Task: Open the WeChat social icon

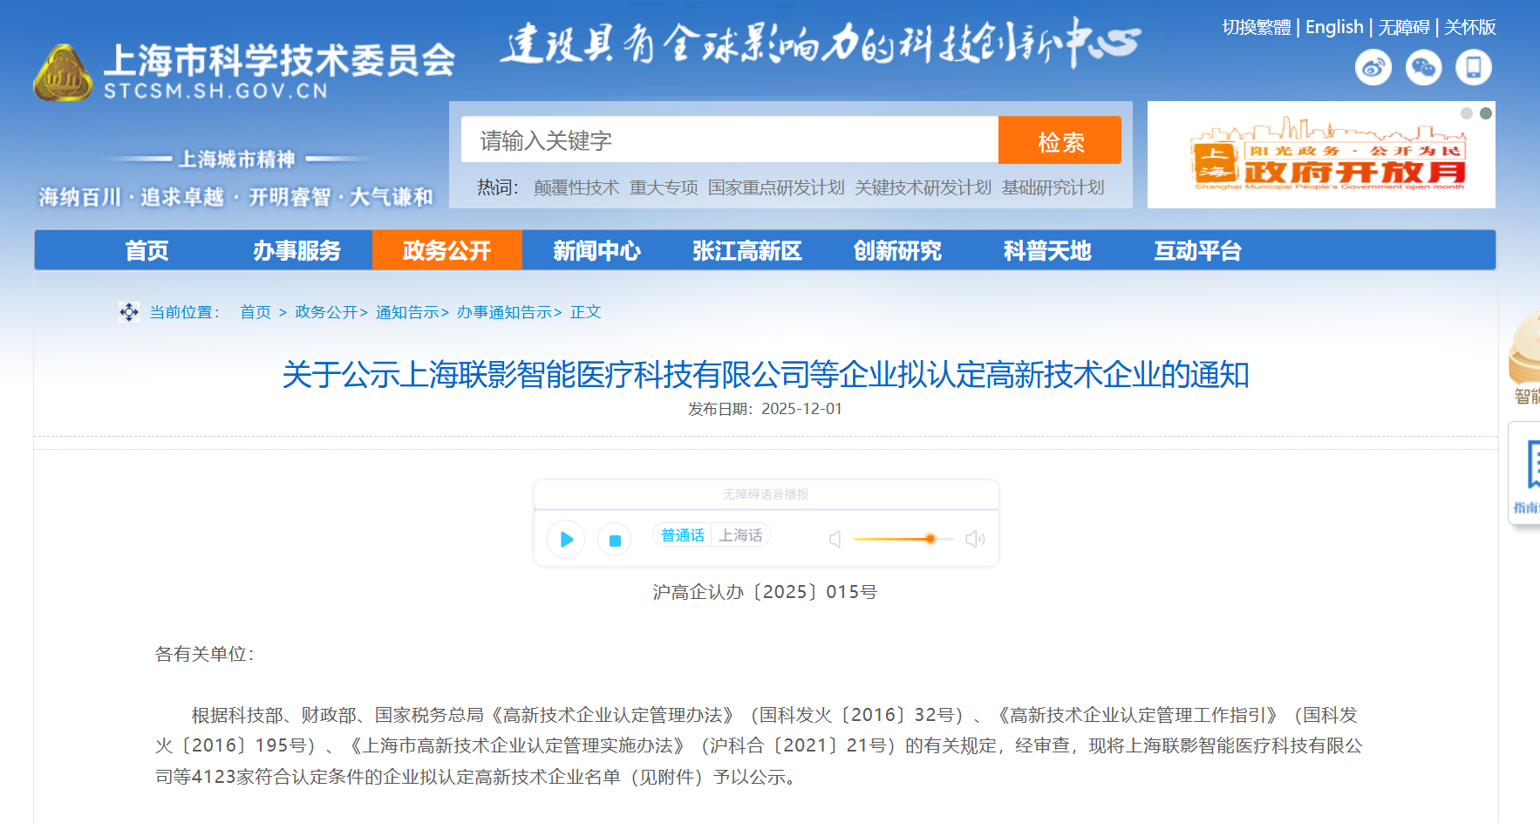Action: (x=1423, y=67)
